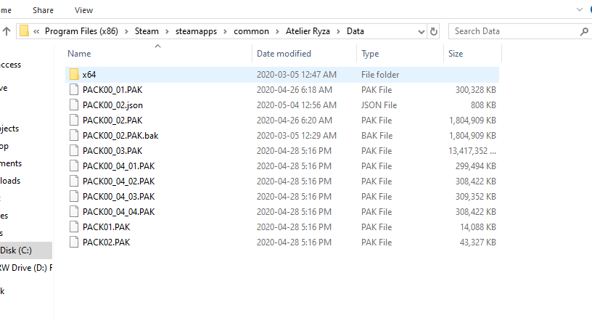The height and width of the screenshot is (318, 592).
Task: Refresh the current folder view
Action: tap(434, 31)
